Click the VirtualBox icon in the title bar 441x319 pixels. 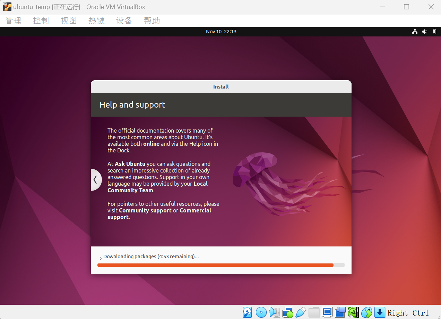coord(7,7)
